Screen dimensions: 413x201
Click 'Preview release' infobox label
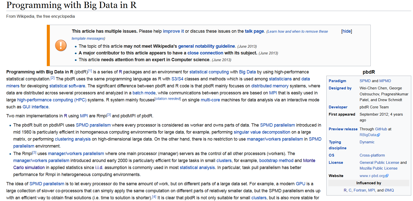pos(343,129)
